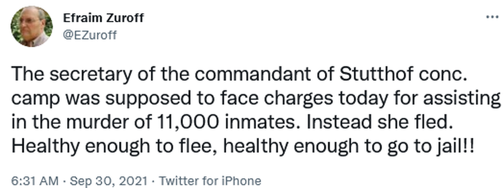Open the three-dot more options menu
This screenshot has height=188, width=503.
coord(492,17)
